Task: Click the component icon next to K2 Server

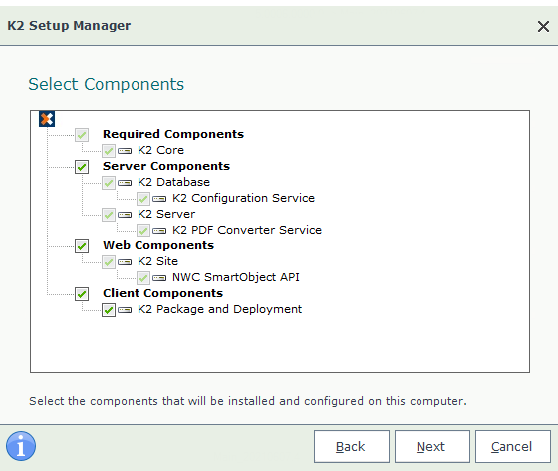Action: (x=125, y=215)
